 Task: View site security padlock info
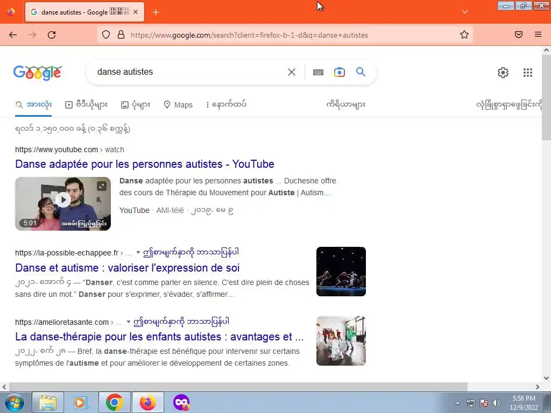(121, 35)
